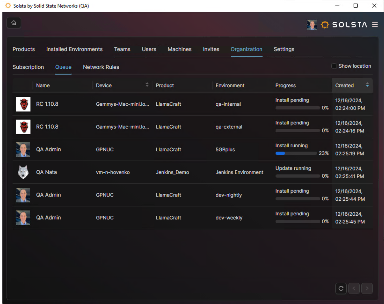Click GPNUC device in 5GBplus row
This screenshot has width=384, height=304.
pyautogui.click(x=105, y=150)
